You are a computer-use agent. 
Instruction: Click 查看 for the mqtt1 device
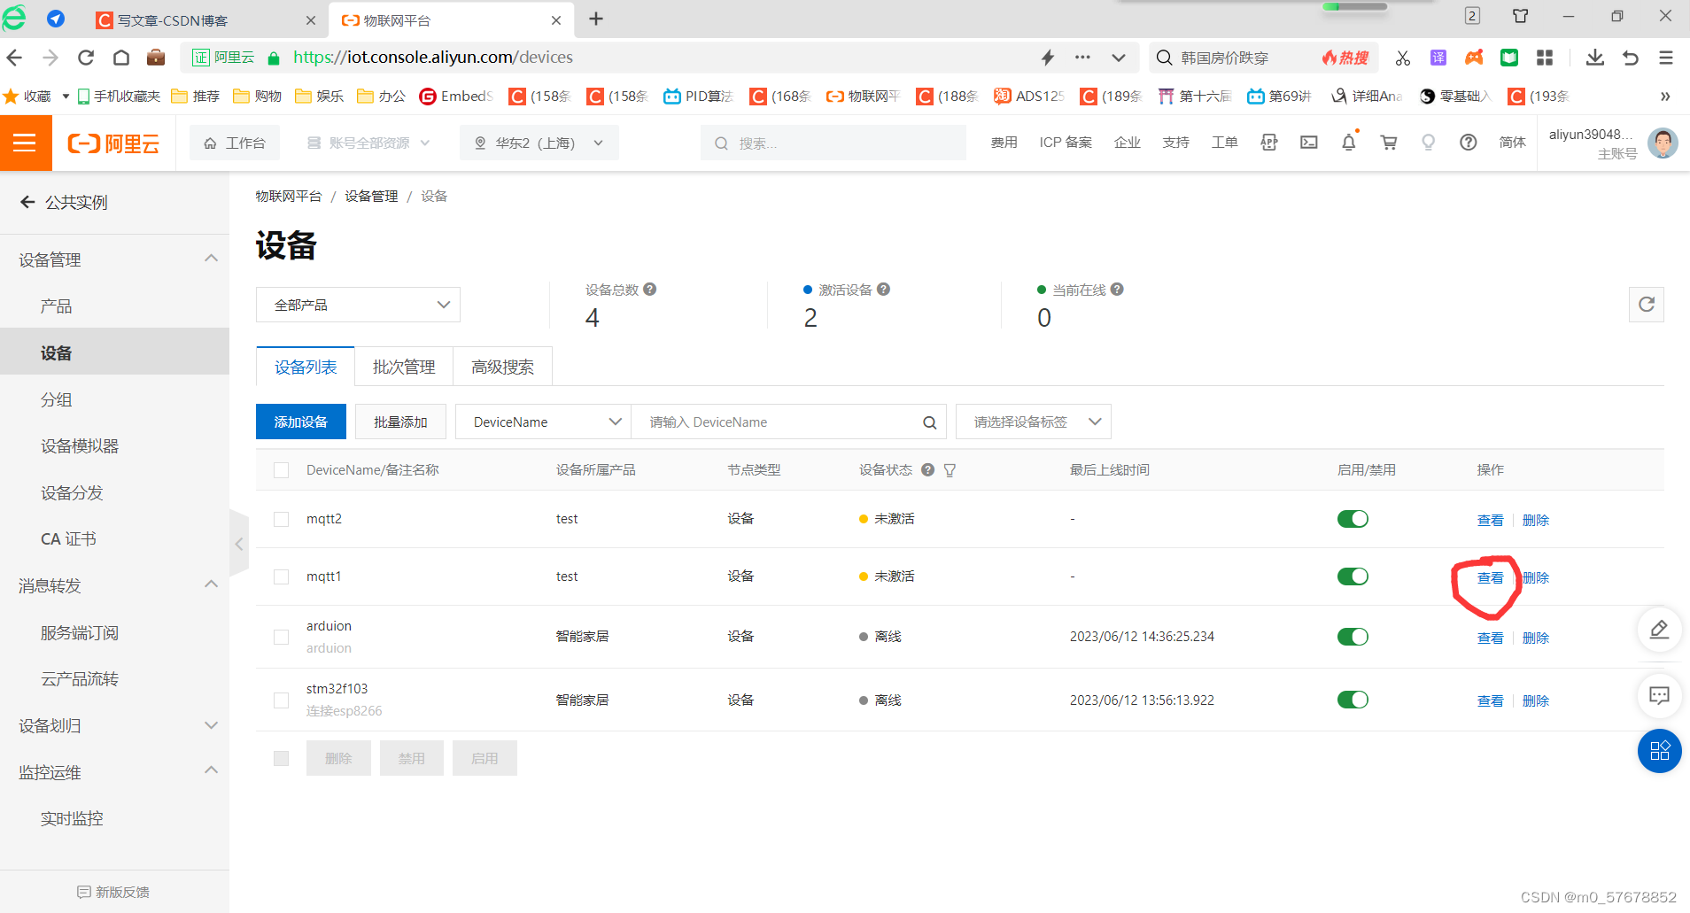[x=1490, y=578]
